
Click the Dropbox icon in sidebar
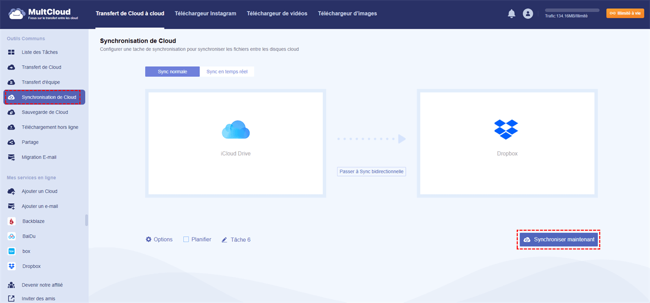(11, 266)
